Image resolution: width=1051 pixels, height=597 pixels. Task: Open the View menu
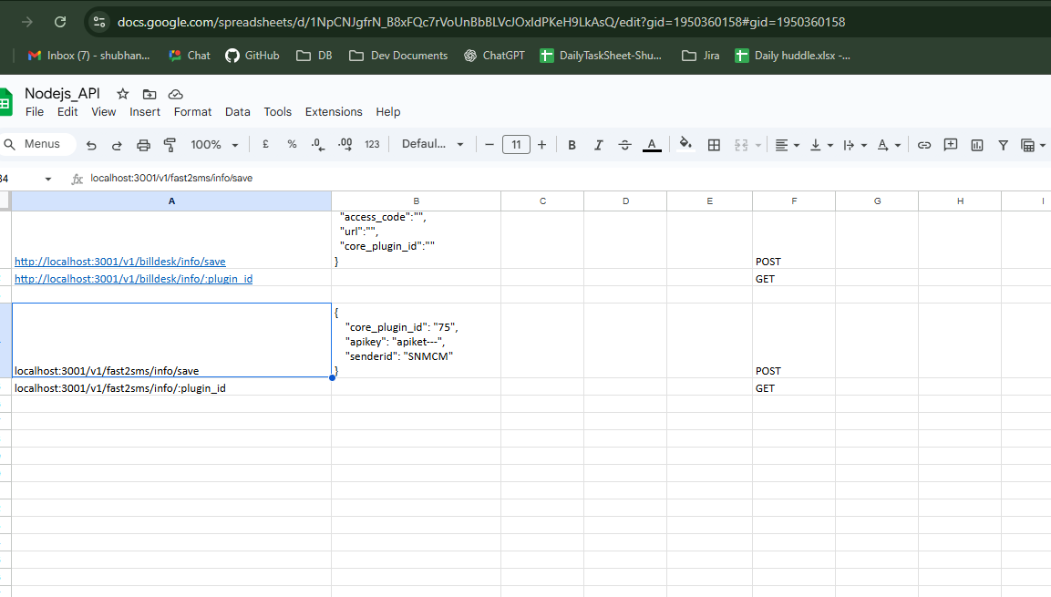(x=103, y=112)
